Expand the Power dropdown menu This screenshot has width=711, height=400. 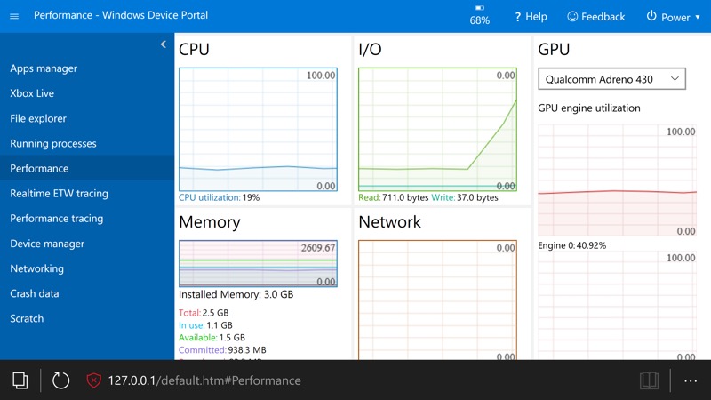pyautogui.click(x=673, y=17)
